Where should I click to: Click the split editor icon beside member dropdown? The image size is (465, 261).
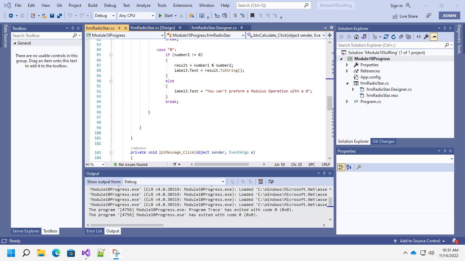(x=330, y=35)
